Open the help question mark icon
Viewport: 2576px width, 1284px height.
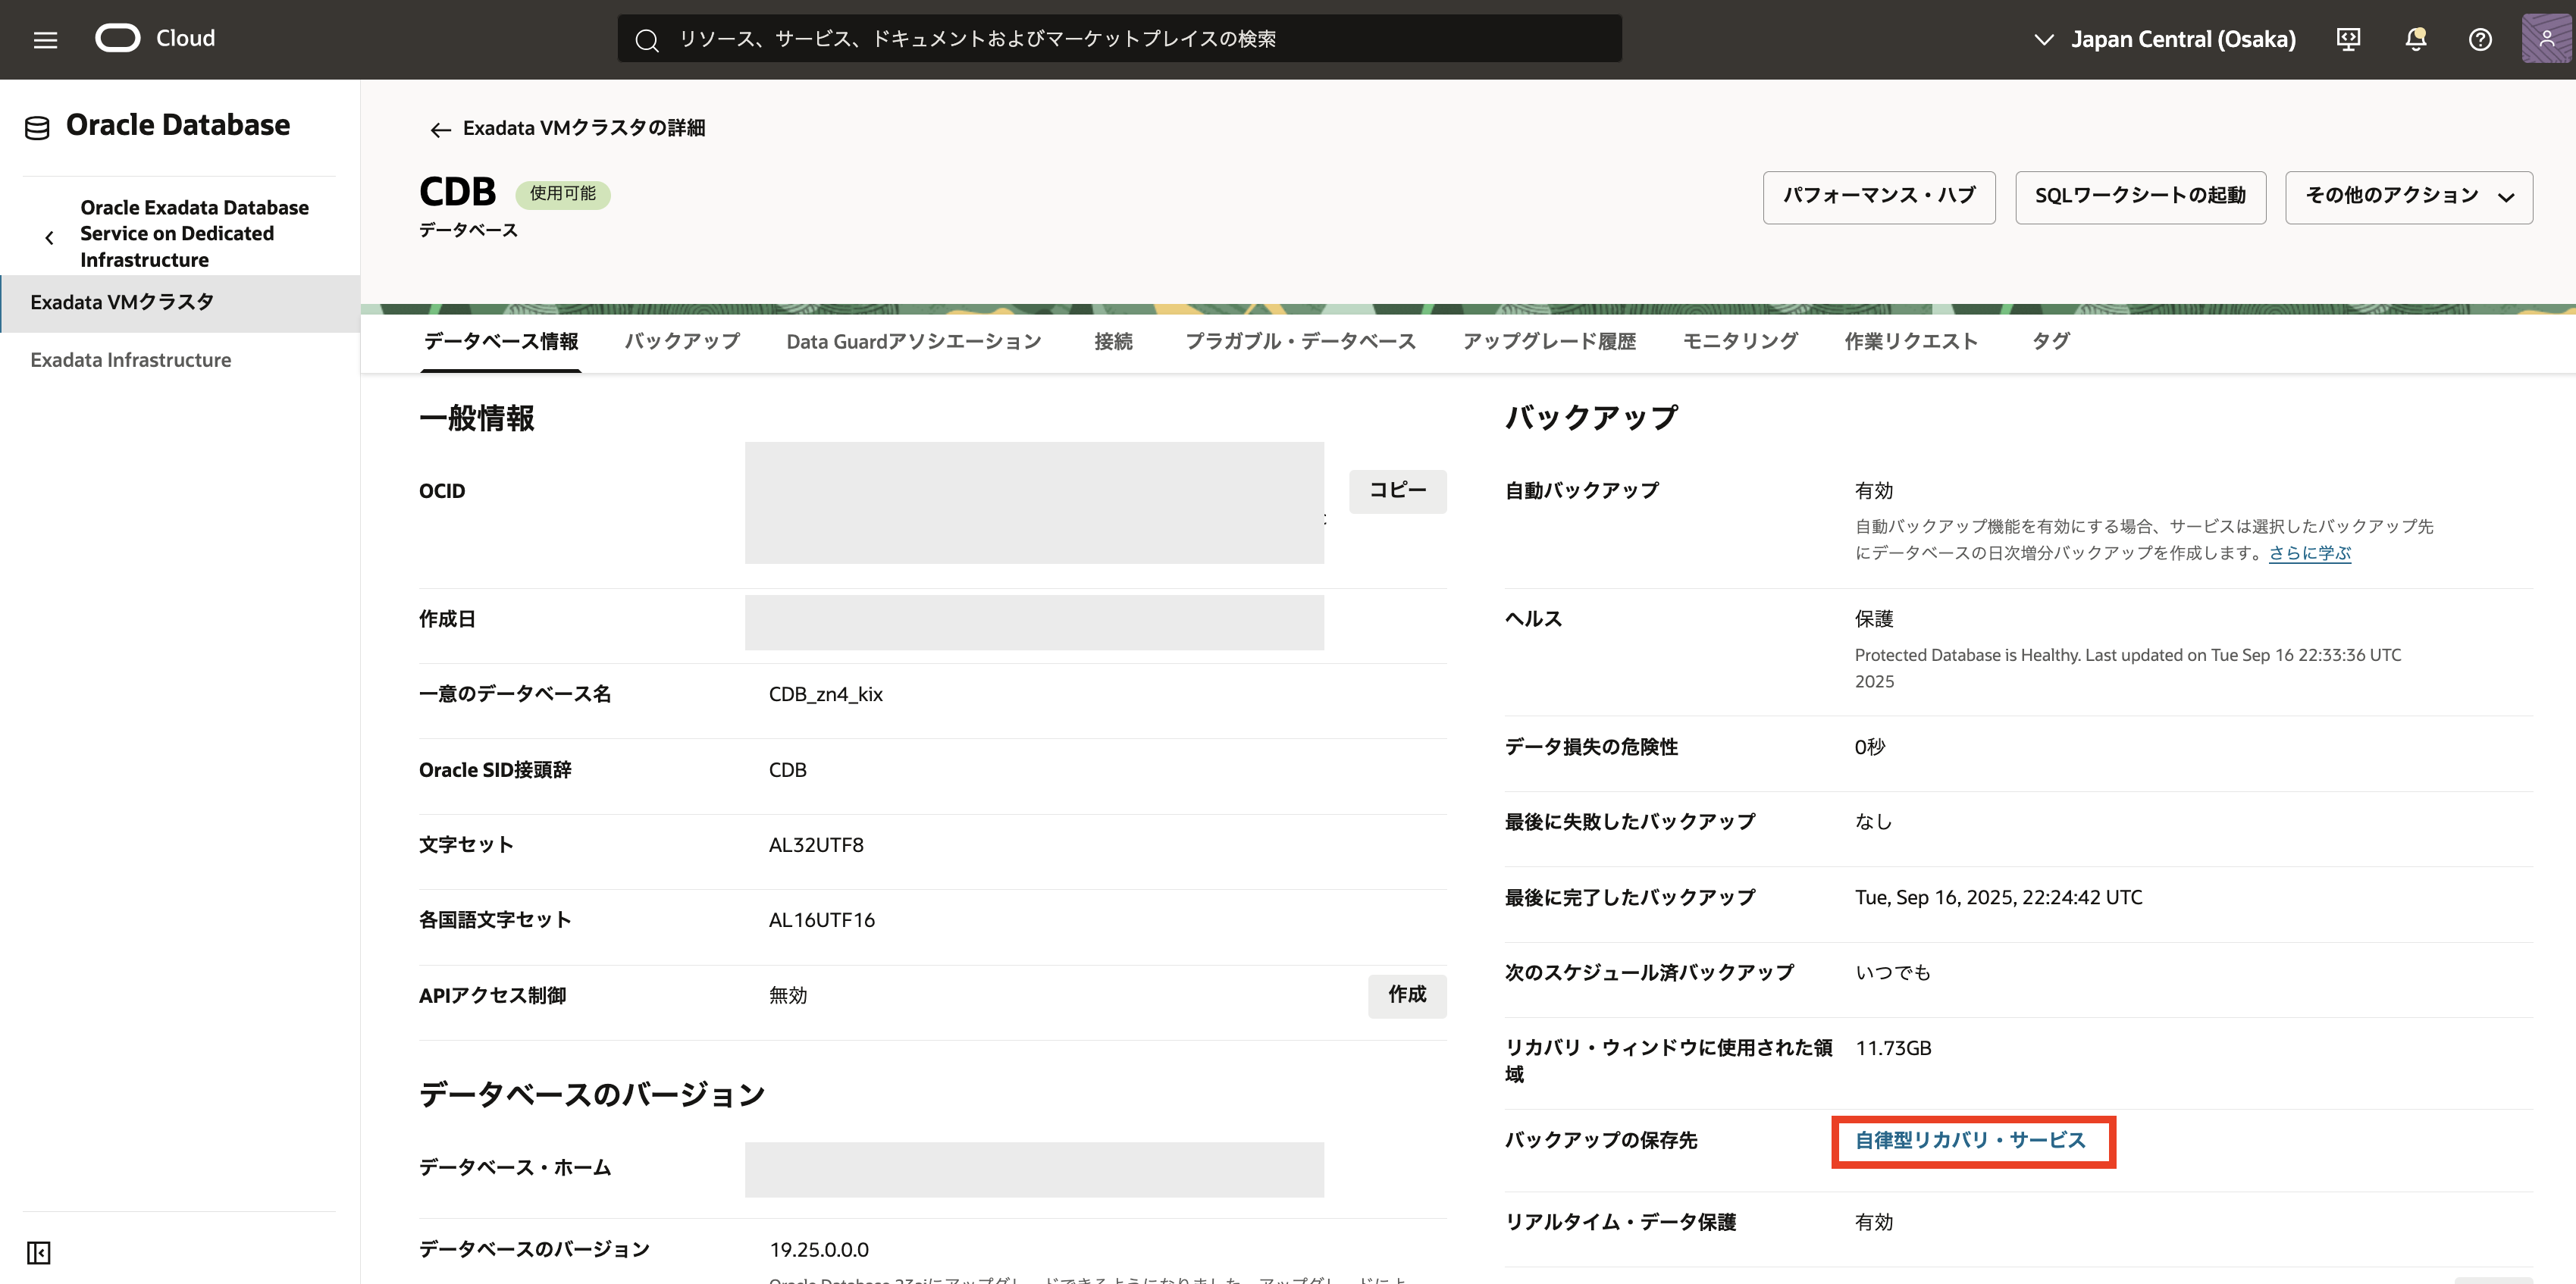click(x=2480, y=39)
